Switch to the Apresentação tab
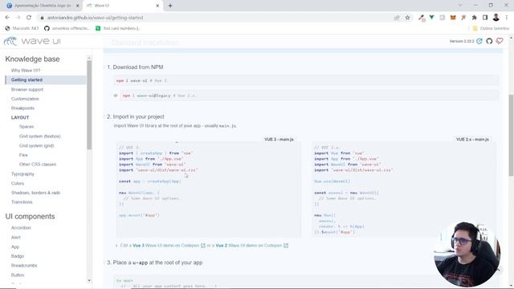 click(x=43, y=6)
